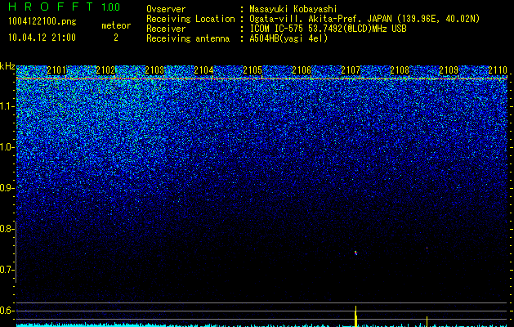Click the 0.7 kHz axis label

[x=7, y=270]
